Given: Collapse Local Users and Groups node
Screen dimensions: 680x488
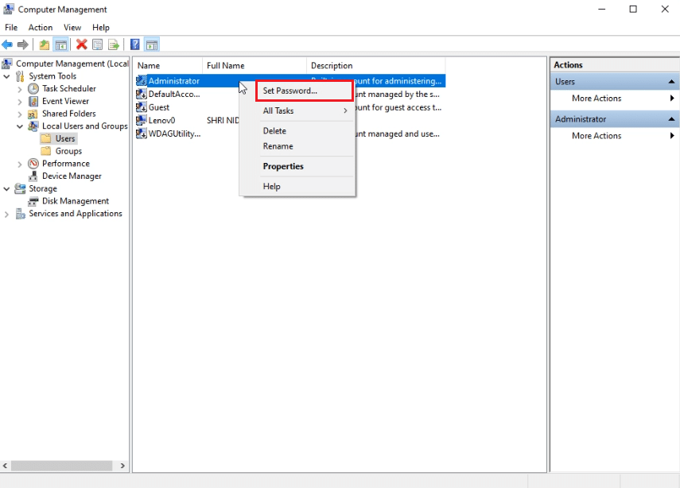Looking at the screenshot, I should click(x=20, y=126).
